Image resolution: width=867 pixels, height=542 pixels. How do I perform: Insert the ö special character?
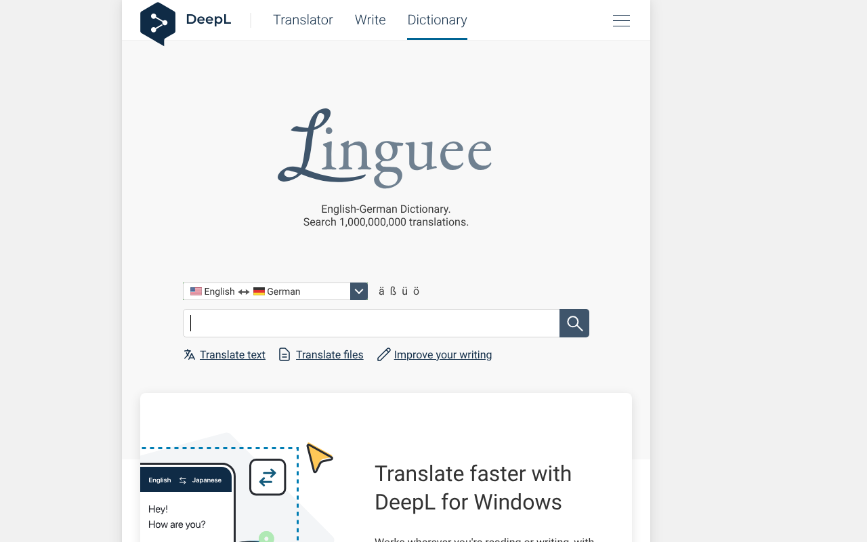click(x=416, y=291)
